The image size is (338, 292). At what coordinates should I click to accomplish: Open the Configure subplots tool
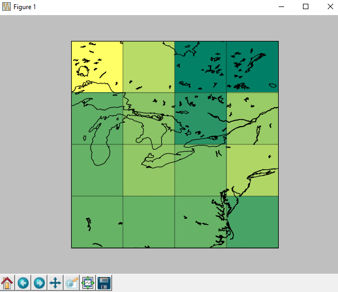click(88, 283)
